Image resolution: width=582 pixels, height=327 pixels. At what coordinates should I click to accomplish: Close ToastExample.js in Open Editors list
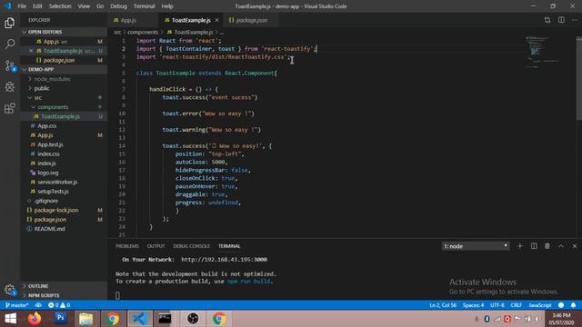point(31,51)
